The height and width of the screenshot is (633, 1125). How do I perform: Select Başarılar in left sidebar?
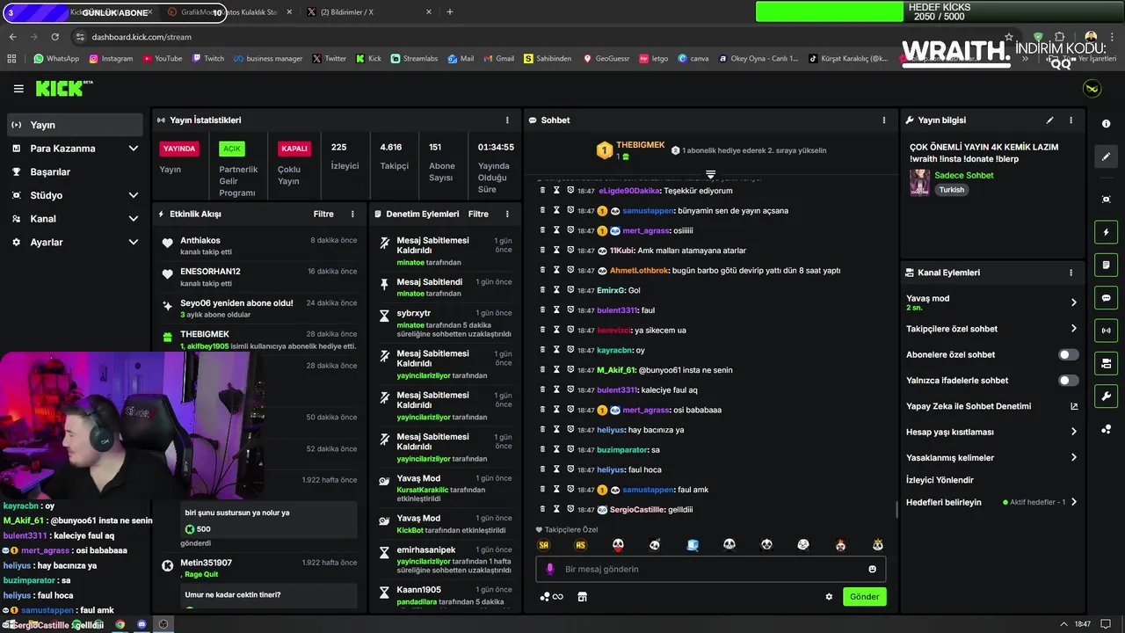pos(75,172)
